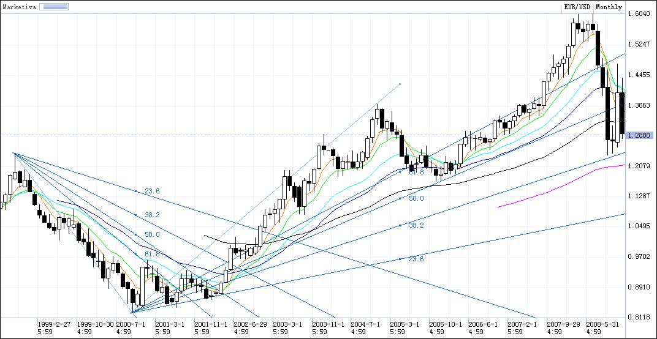
Task: Click the 2005-10-1 date label
Action: [446, 324]
